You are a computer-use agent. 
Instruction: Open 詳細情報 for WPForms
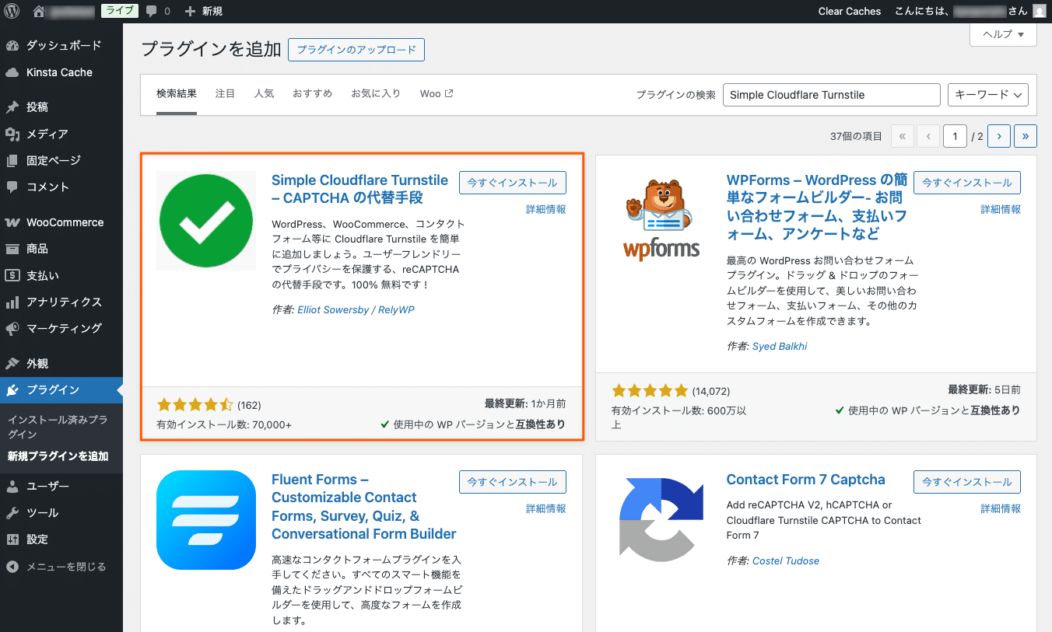point(1001,209)
